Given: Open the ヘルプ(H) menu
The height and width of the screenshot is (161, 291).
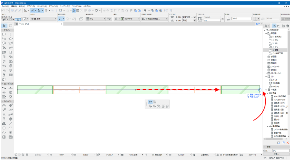Looking at the screenshot, I should [x=87, y=6].
